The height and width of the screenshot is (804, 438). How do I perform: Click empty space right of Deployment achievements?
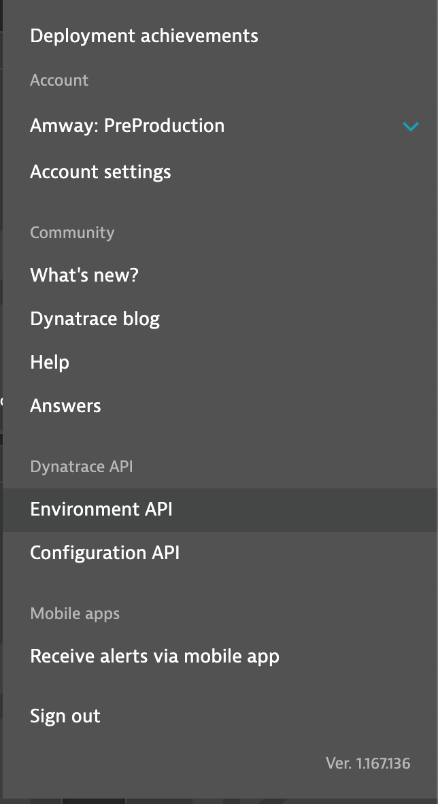pyautogui.click(x=347, y=36)
